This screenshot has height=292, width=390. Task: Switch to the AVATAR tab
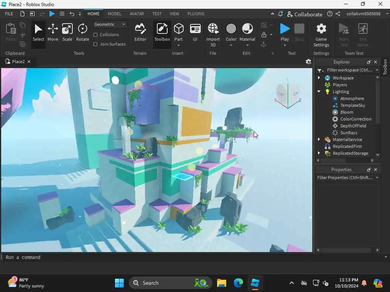pyautogui.click(x=137, y=14)
